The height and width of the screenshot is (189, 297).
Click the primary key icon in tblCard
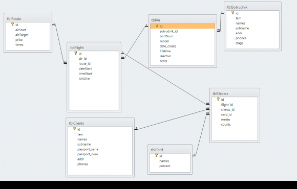click(157, 155)
